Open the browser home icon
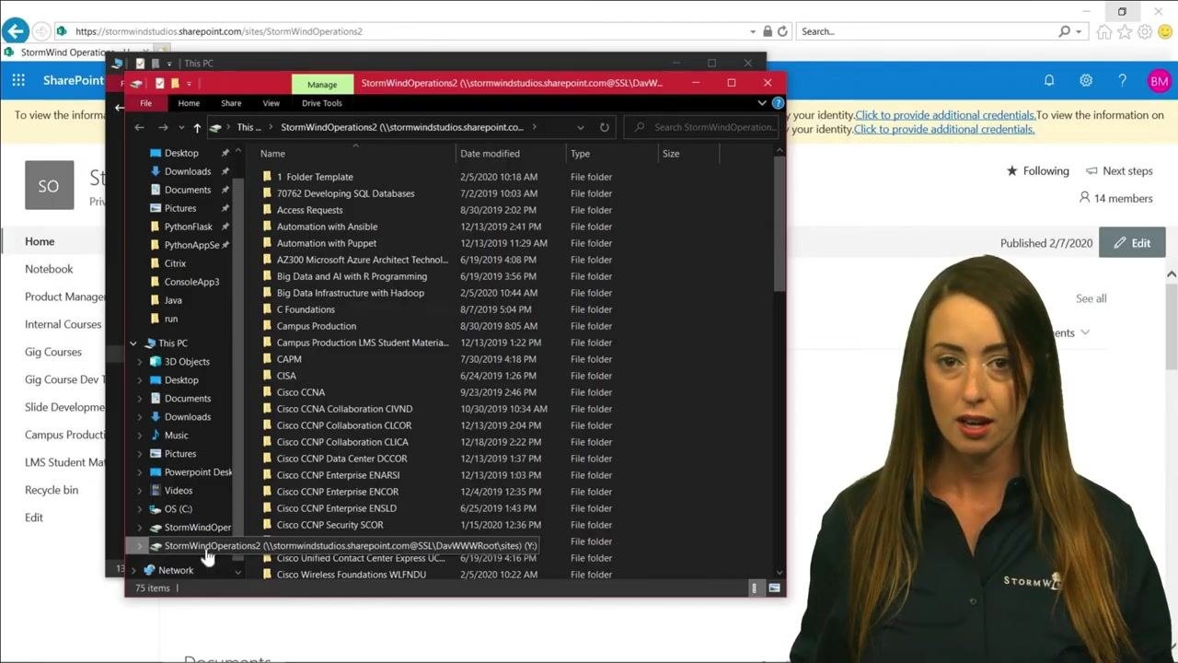This screenshot has height=663, width=1178. 1103,31
